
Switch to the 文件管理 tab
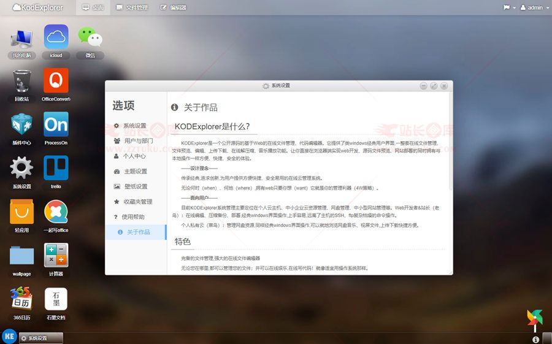pyautogui.click(x=132, y=7)
